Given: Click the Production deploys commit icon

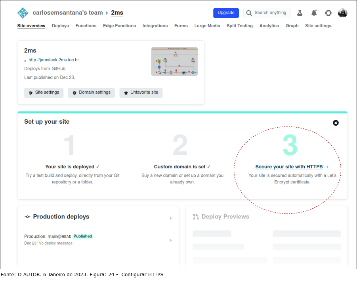Looking at the screenshot, I should pyautogui.click(x=27, y=217).
